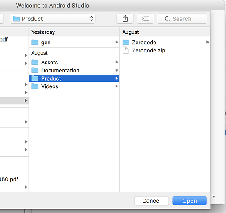
Task: Click the Product row disclosure arrow
Action: [117, 78]
